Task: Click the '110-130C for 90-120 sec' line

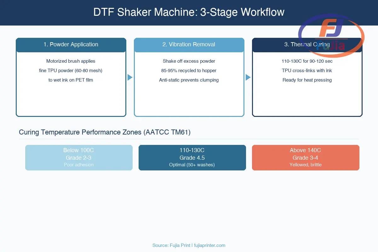Action: [307, 61]
